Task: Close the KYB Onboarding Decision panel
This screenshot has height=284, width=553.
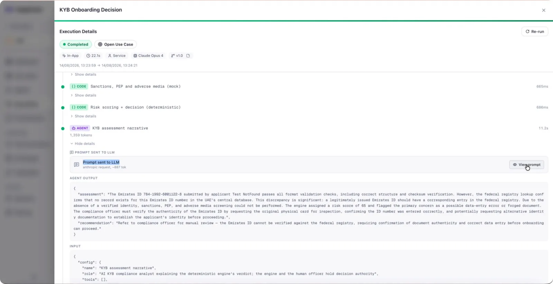Action: coord(544,10)
